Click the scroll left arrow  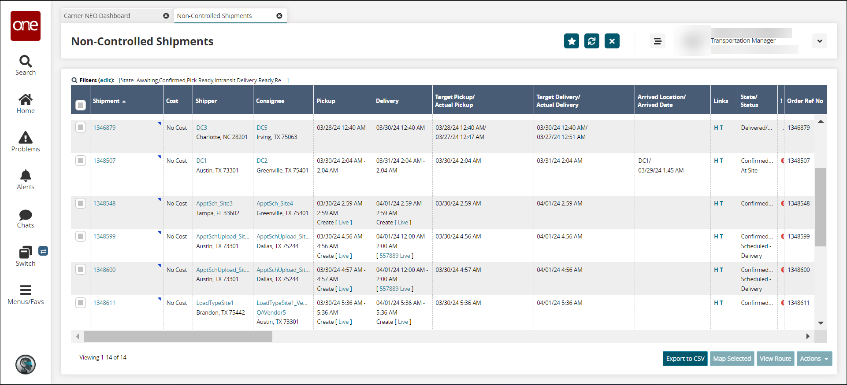[78, 337]
